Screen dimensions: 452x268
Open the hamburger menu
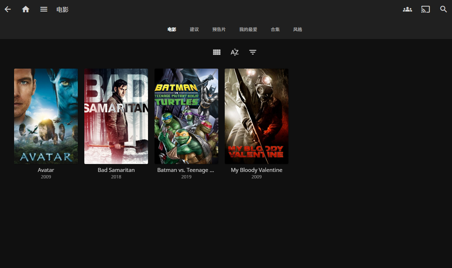[x=44, y=9]
